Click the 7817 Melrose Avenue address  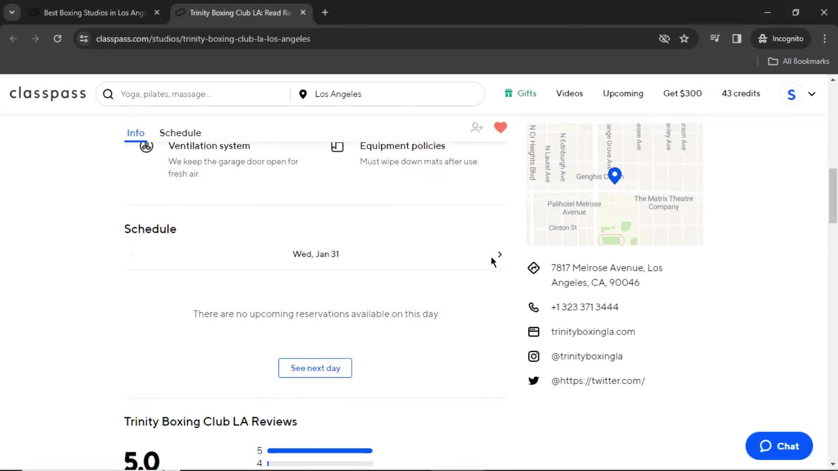pyautogui.click(x=607, y=275)
